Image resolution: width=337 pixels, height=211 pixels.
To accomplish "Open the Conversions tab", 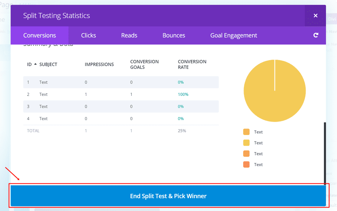I will point(39,35).
